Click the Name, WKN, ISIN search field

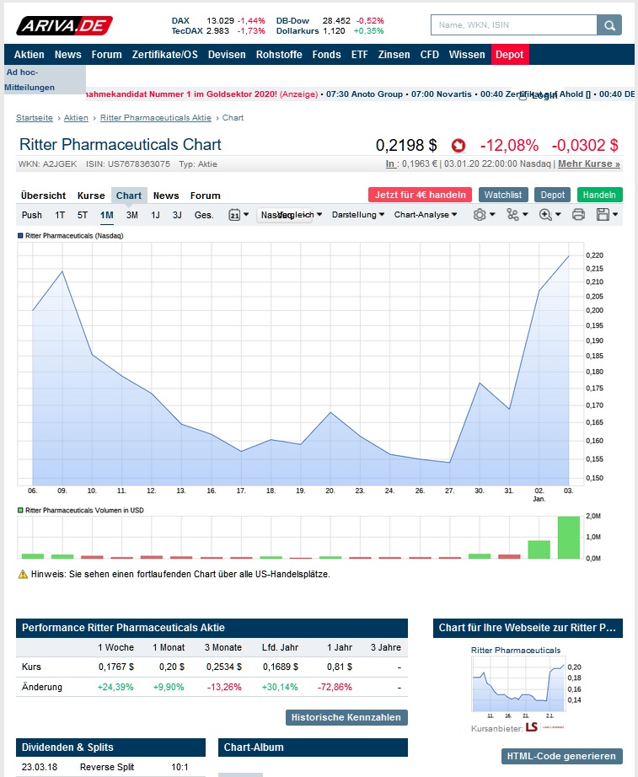pyautogui.click(x=513, y=25)
